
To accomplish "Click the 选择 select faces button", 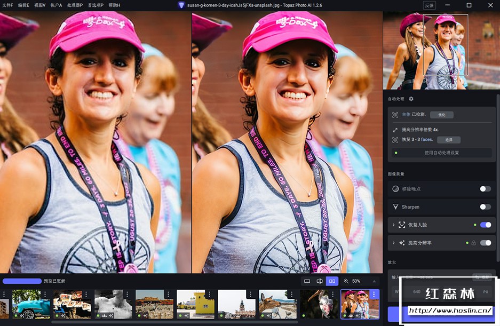I will coord(449,140).
